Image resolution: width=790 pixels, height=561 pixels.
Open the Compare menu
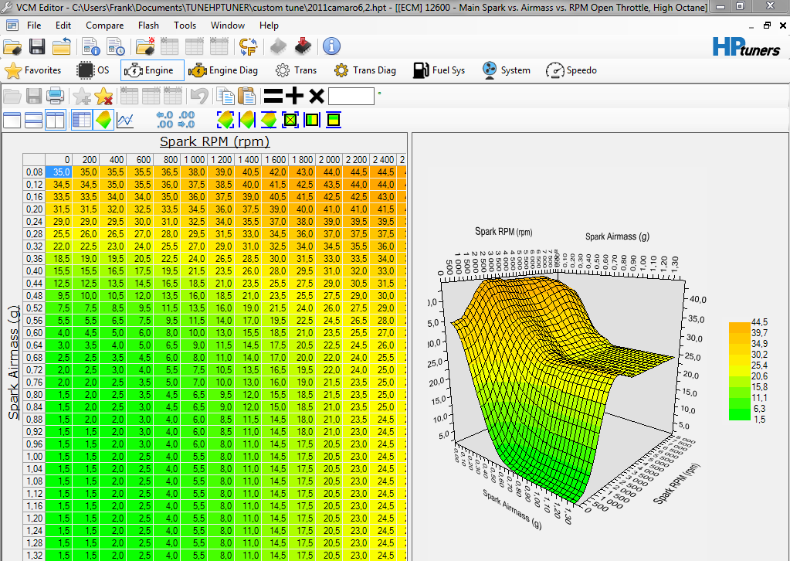point(105,25)
